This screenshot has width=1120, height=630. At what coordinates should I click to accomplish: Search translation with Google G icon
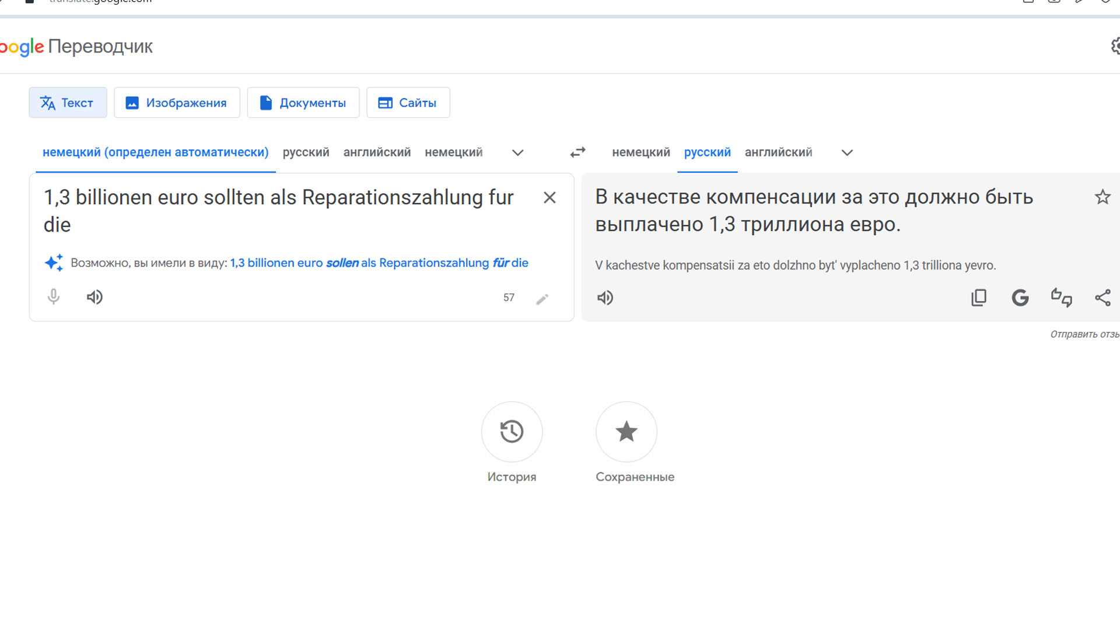click(1020, 297)
